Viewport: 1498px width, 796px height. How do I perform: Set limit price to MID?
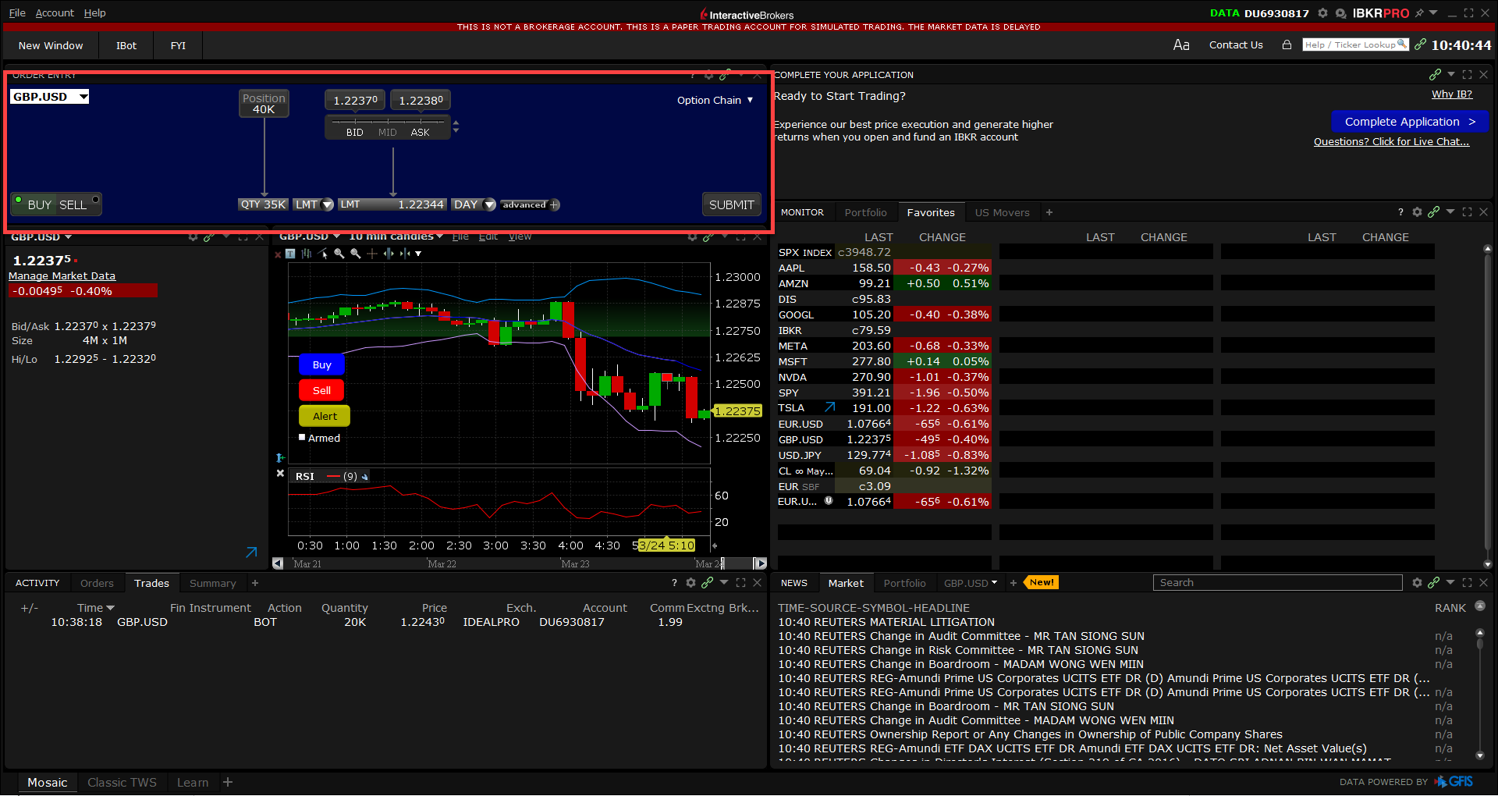pyautogui.click(x=388, y=132)
